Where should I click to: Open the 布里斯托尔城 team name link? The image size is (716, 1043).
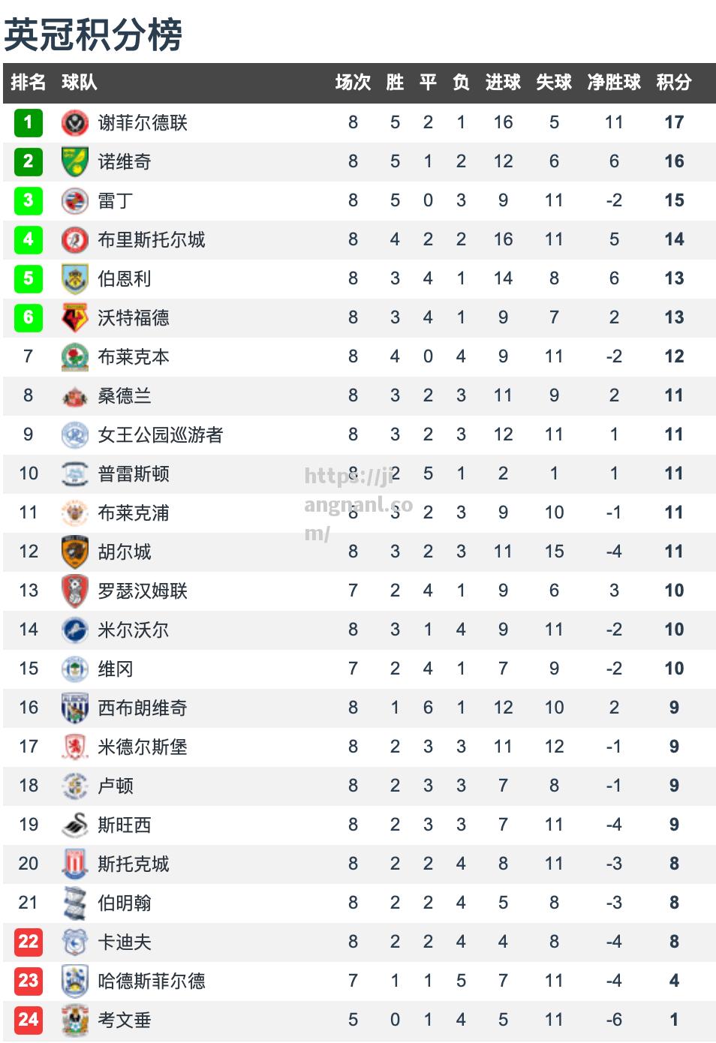point(152,239)
